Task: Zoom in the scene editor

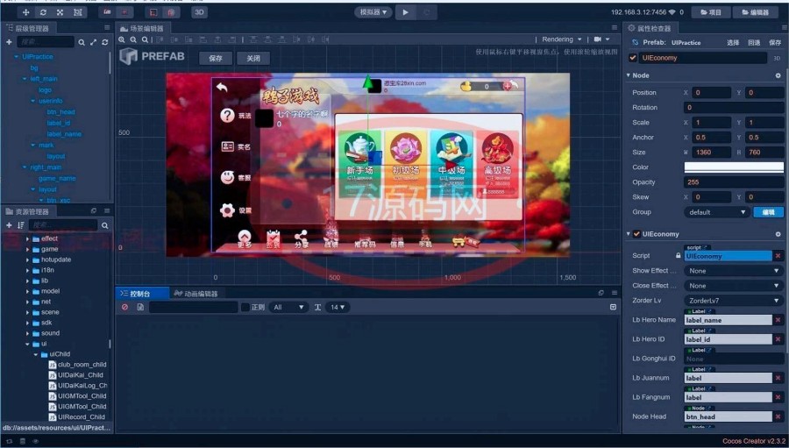Action: pyautogui.click(x=122, y=39)
